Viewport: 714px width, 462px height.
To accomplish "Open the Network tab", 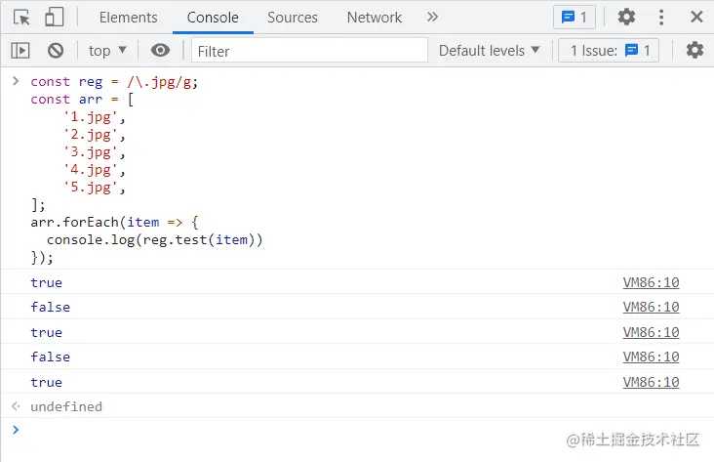I will [x=375, y=17].
